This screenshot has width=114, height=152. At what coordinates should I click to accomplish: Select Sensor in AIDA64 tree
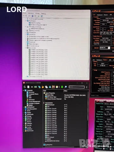[31, 105]
